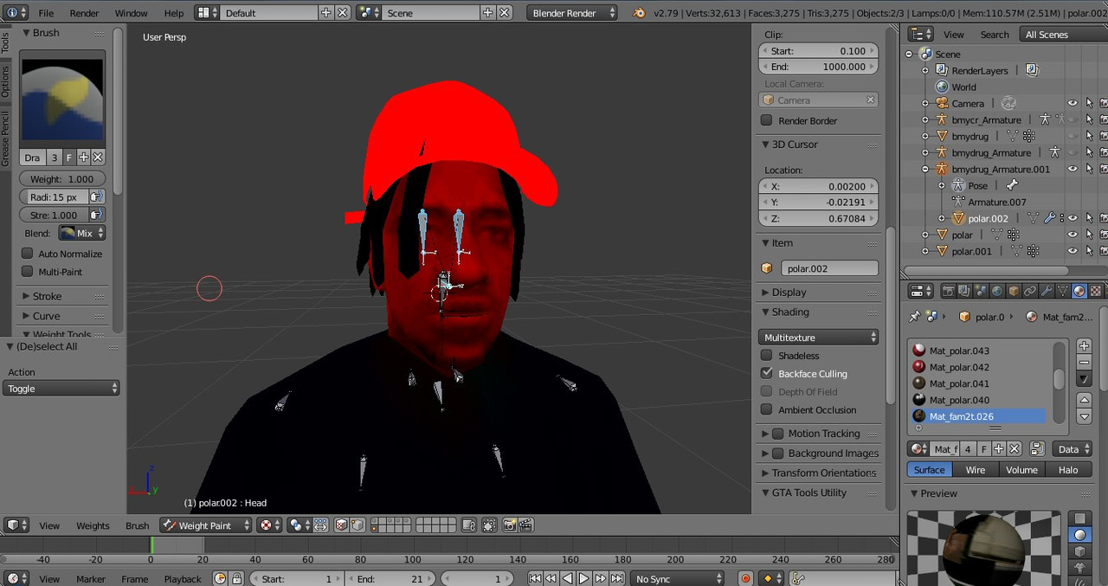1108x586 pixels.
Task: Open the Render menu
Action: pyautogui.click(x=84, y=13)
